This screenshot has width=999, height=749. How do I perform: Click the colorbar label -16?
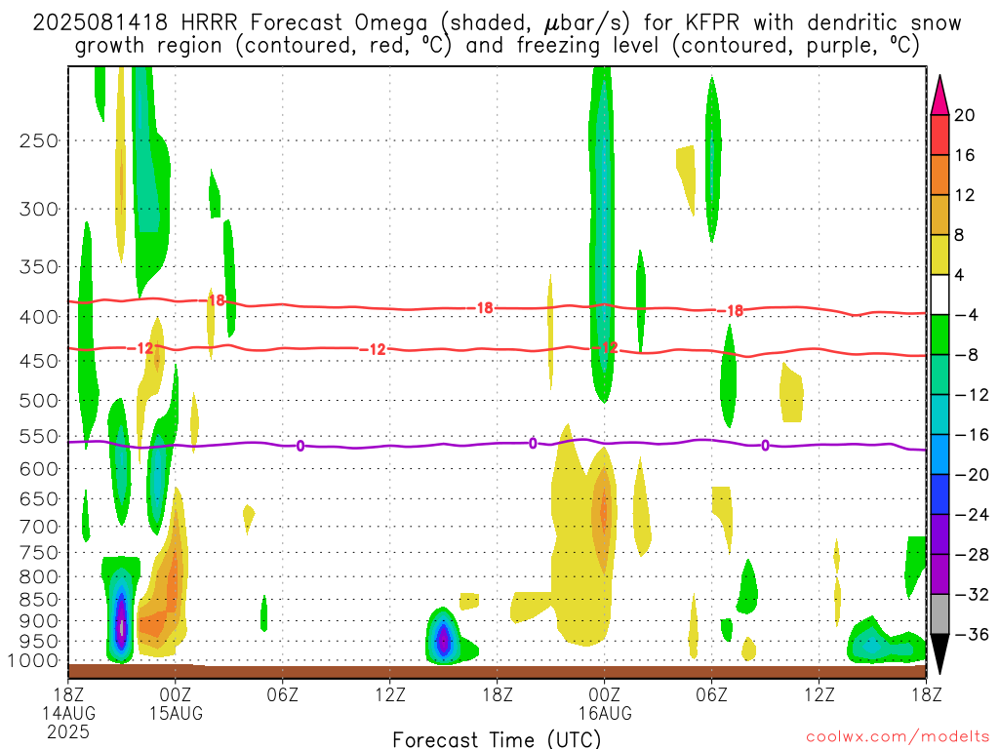[x=972, y=435]
